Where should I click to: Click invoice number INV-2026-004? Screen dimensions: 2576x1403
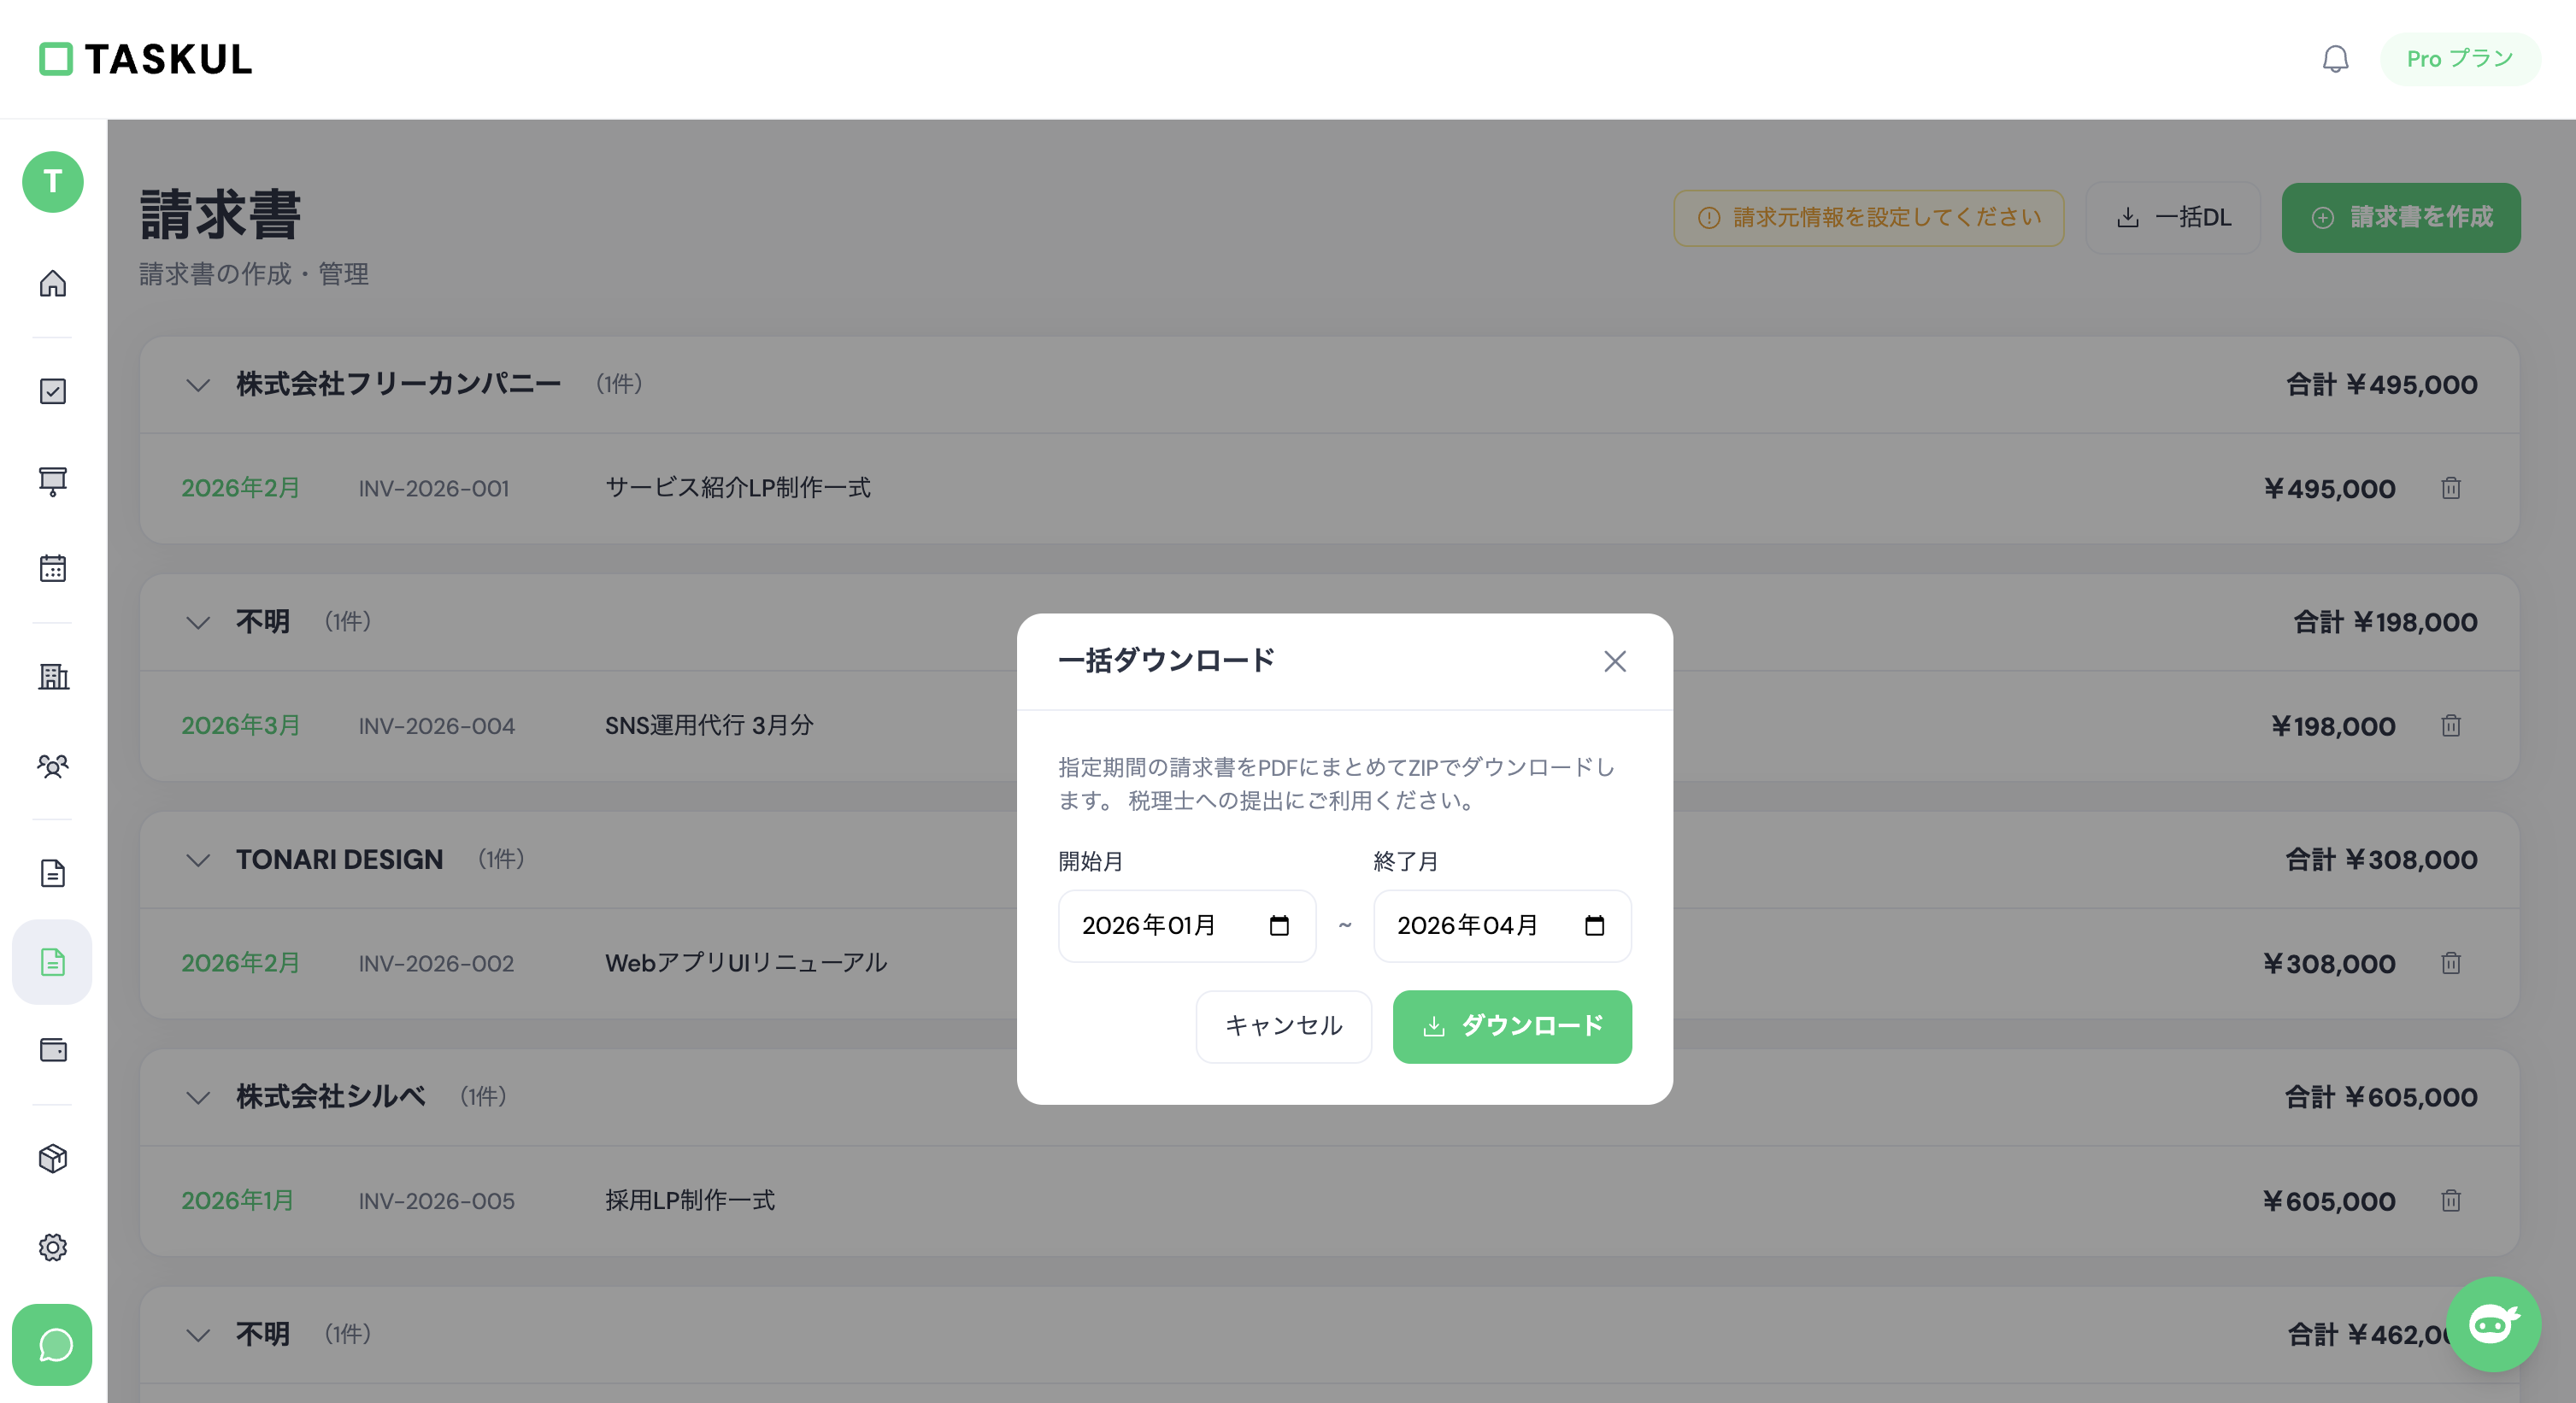[437, 726]
